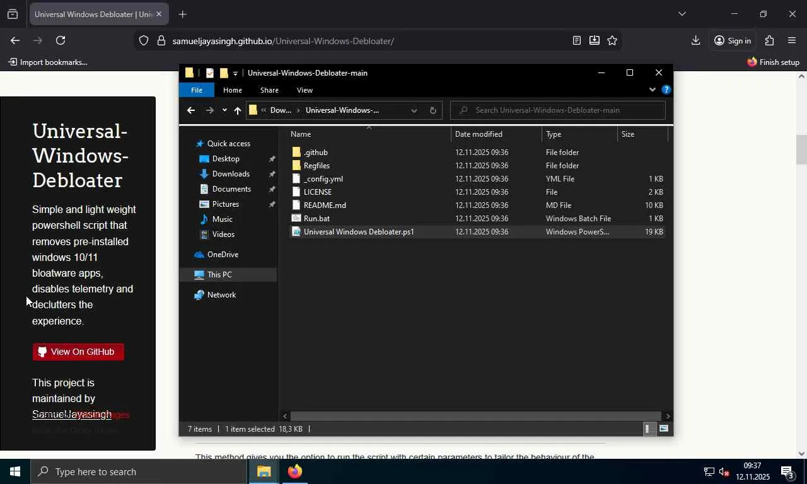This screenshot has height=484, width=807.
Task: Click the Finish setup button
Action: point(773,62)
